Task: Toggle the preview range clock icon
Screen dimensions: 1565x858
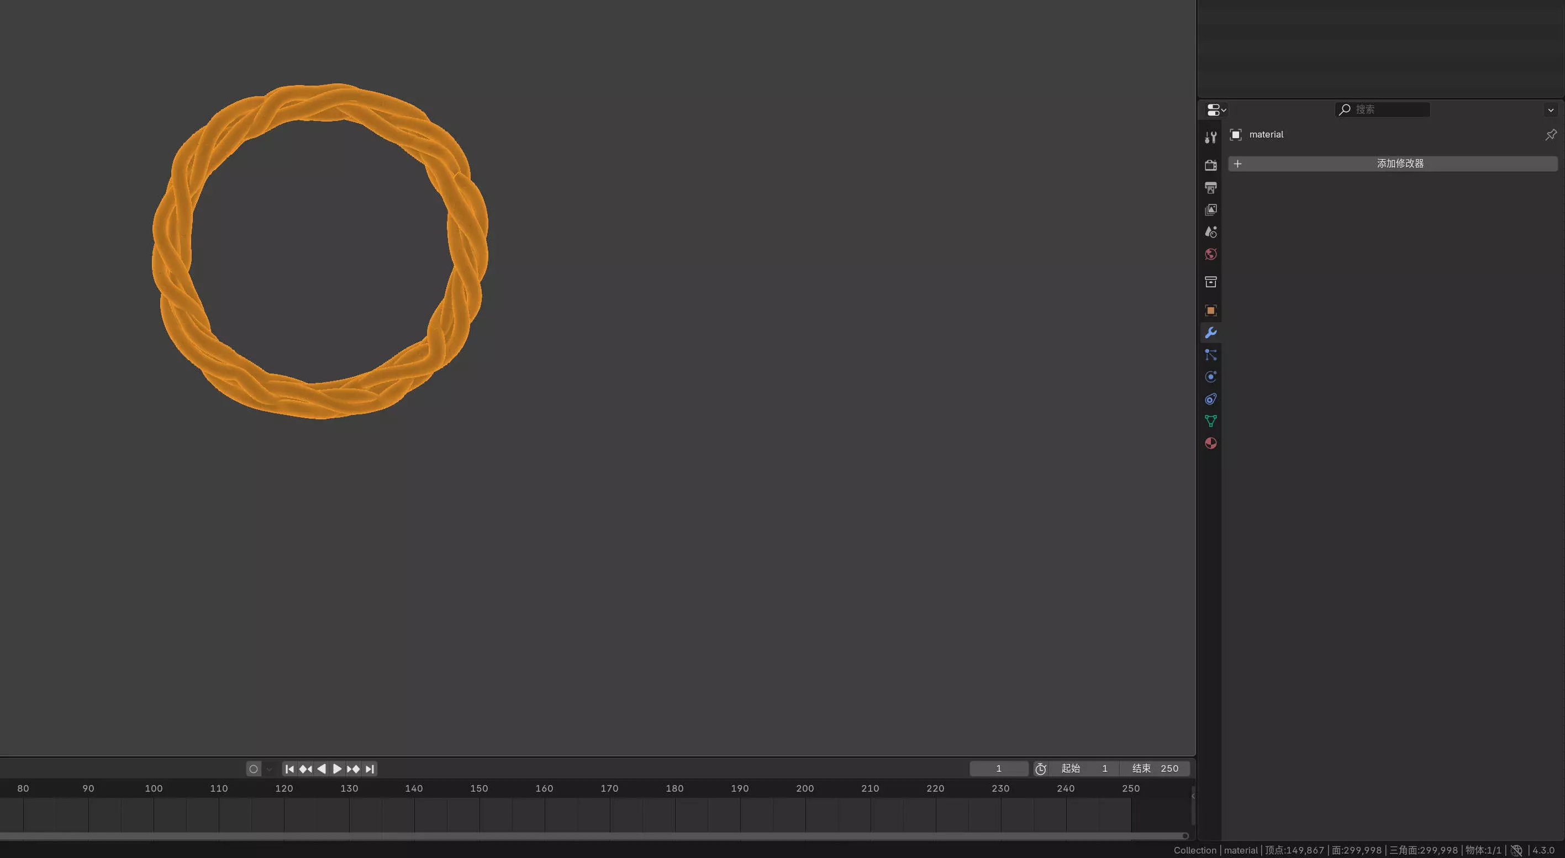Action: pos(1041,768)
